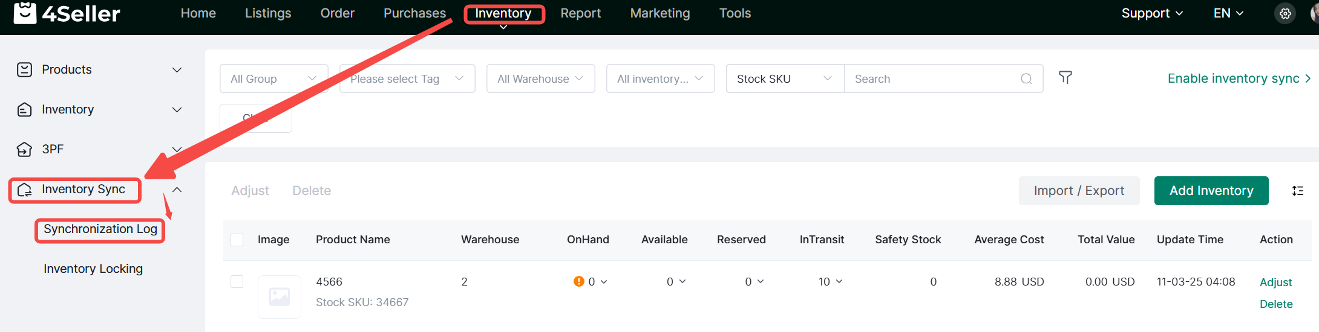The height and width of the screenshot is (332, 1319).
Task: Click the filter funnel icon
Action: click(1065, 78)
